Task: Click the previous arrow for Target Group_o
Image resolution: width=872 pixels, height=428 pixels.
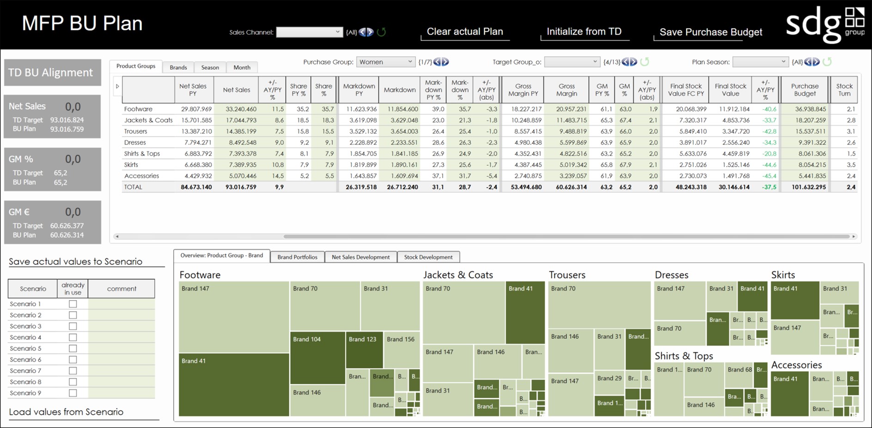Action: click(x=625, y=61)
